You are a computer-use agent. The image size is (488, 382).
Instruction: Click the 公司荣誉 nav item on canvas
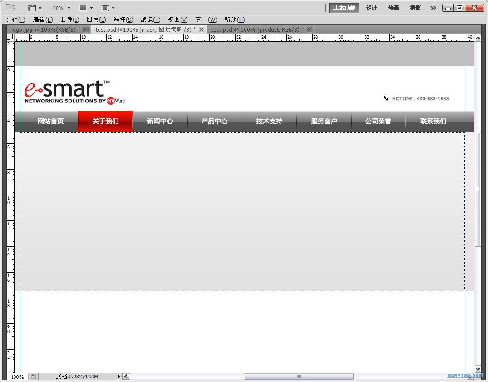[x=379, y=121]
